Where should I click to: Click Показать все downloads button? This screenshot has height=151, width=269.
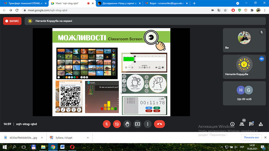point(251,138)
